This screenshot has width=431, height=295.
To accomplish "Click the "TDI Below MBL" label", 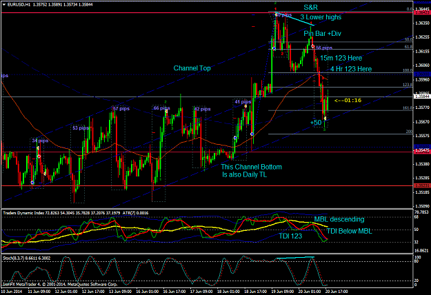I will click(x=349, y=232).
